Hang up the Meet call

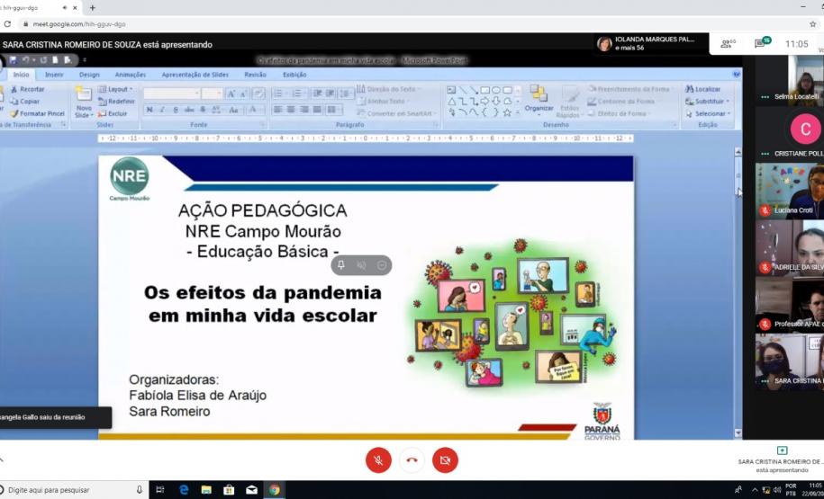pos(412,460)
